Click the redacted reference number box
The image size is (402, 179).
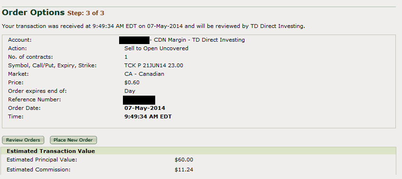(x=139, y=100)
